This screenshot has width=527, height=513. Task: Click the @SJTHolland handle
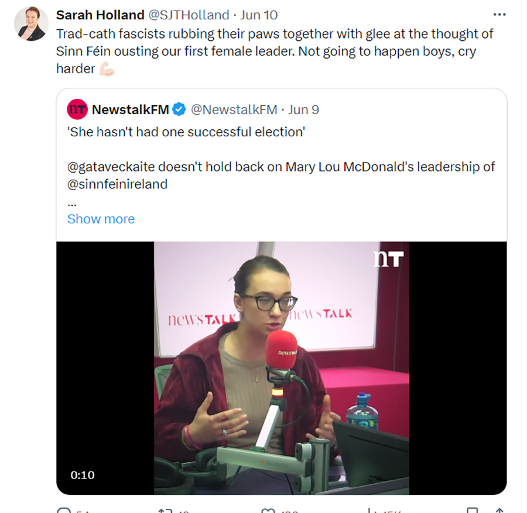(189, 15)
